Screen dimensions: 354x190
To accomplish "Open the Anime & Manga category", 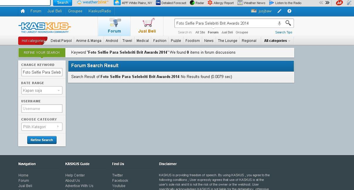I will point(89,41).
